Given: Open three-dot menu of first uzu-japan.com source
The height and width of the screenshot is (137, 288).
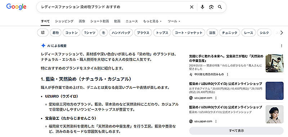Looking at the screenshot, I should (216, 98).
